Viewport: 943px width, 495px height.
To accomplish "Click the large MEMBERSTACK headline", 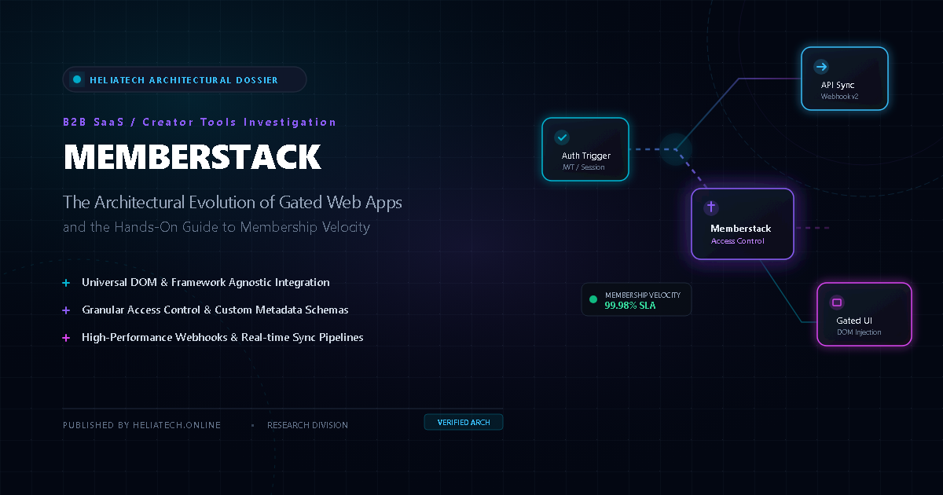I will (193, 158).
